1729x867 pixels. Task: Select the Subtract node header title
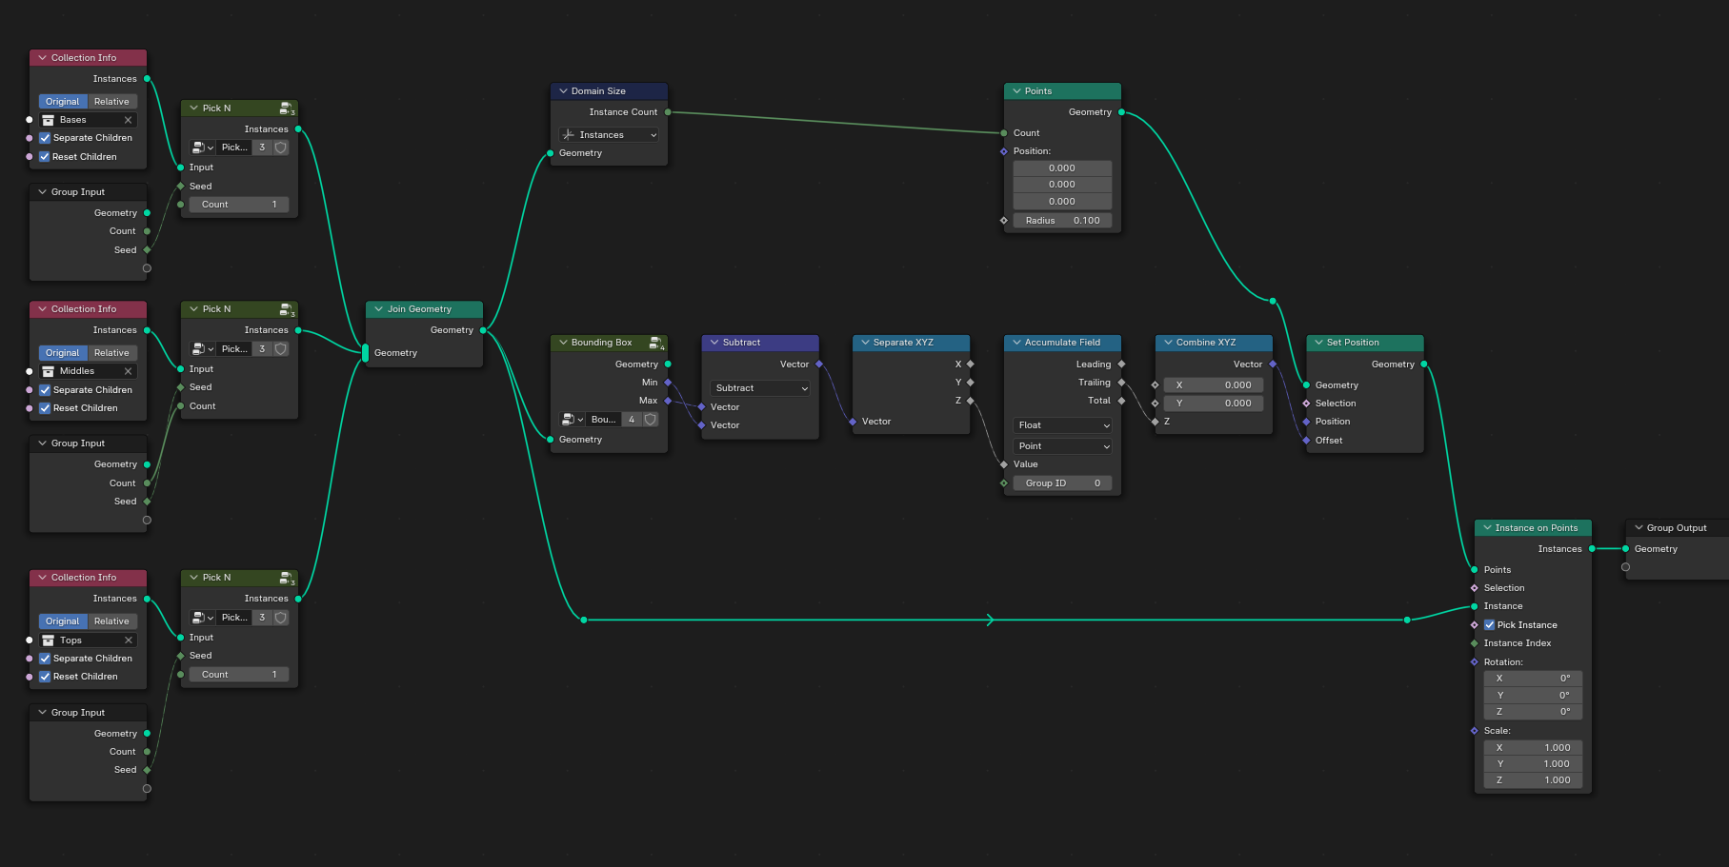tap(741, 343)
